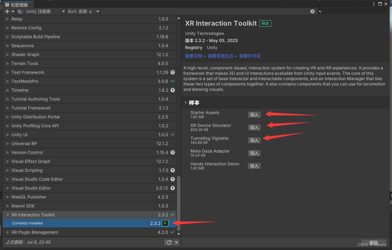The image size is (392, 250).
Task: Click the package search input field
Action: (353, 11)
